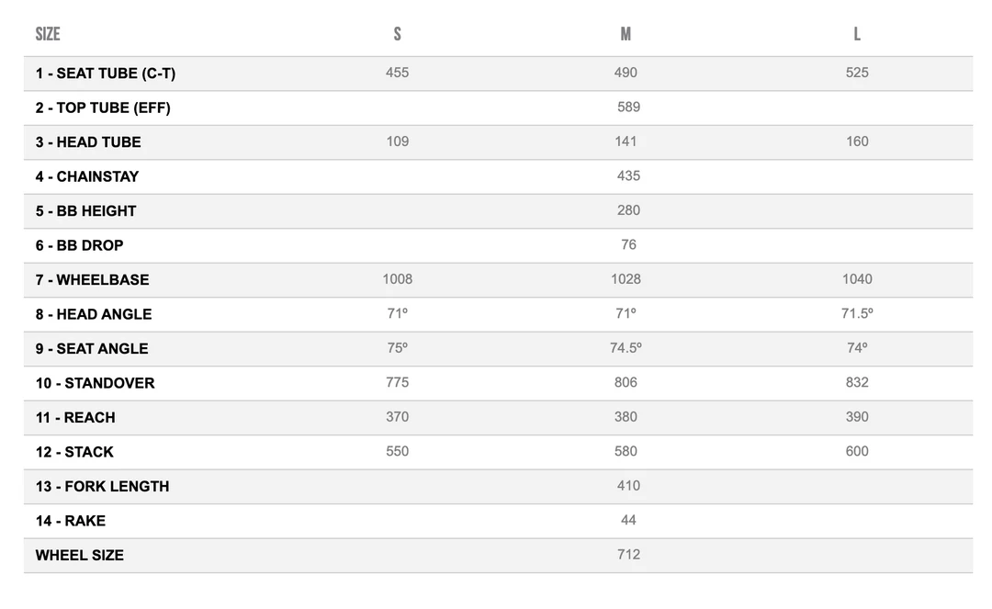Click the SIZE column header
The image size is (992, 609).
48,34
